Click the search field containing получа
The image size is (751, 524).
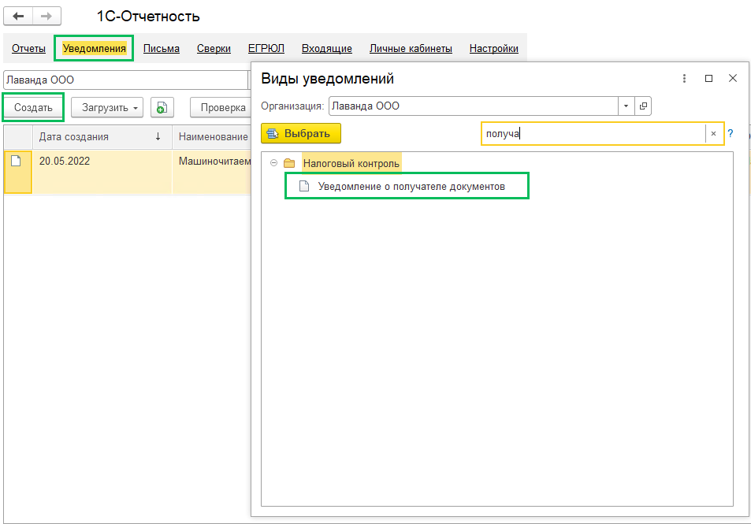point(593,134)
